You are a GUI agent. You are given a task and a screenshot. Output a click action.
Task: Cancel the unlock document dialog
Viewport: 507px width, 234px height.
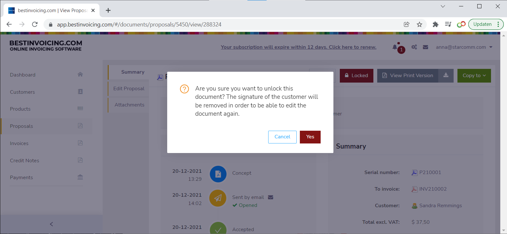coord(282,137)
